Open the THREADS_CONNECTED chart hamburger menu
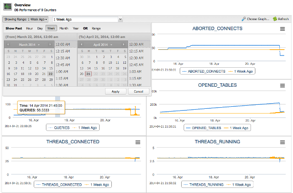 point(138,142)
